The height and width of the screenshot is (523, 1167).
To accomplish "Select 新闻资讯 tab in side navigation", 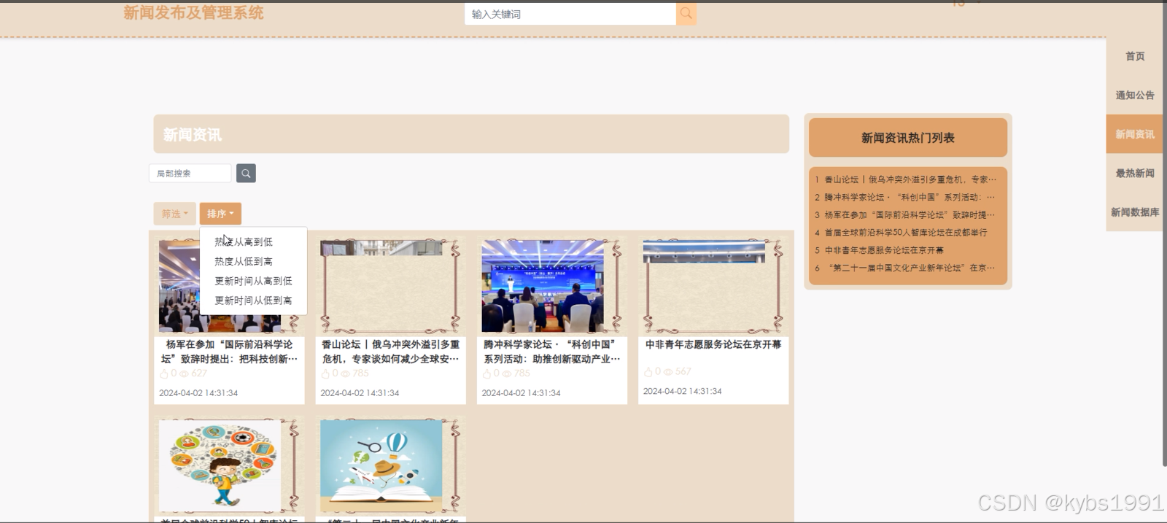I will 1134,134.
